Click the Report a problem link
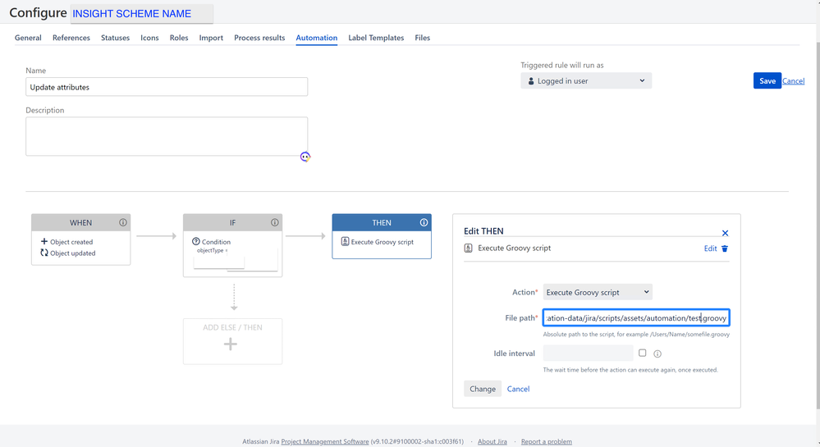This screenshot has height=447, width=820. (546, 441)
